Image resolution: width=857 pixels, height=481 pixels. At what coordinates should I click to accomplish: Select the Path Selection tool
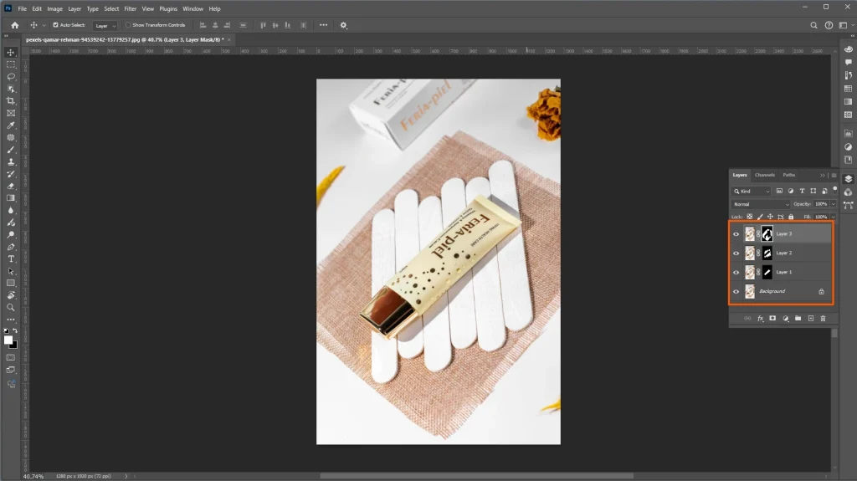click(x=11, y=271)
